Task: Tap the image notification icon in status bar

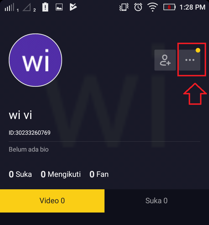Action: pos(59,7)
